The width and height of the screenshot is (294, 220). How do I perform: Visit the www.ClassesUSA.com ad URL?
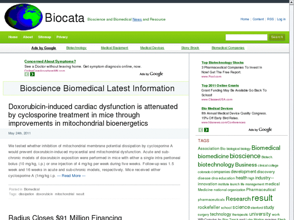217,99
